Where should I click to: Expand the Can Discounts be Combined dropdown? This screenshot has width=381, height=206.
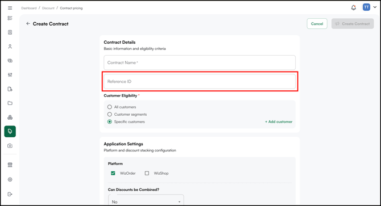(146, 201)
